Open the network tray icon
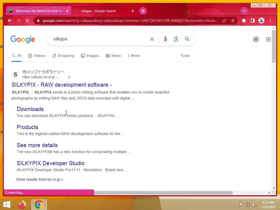This screenshot has height=210, width=280. point(248,205)
